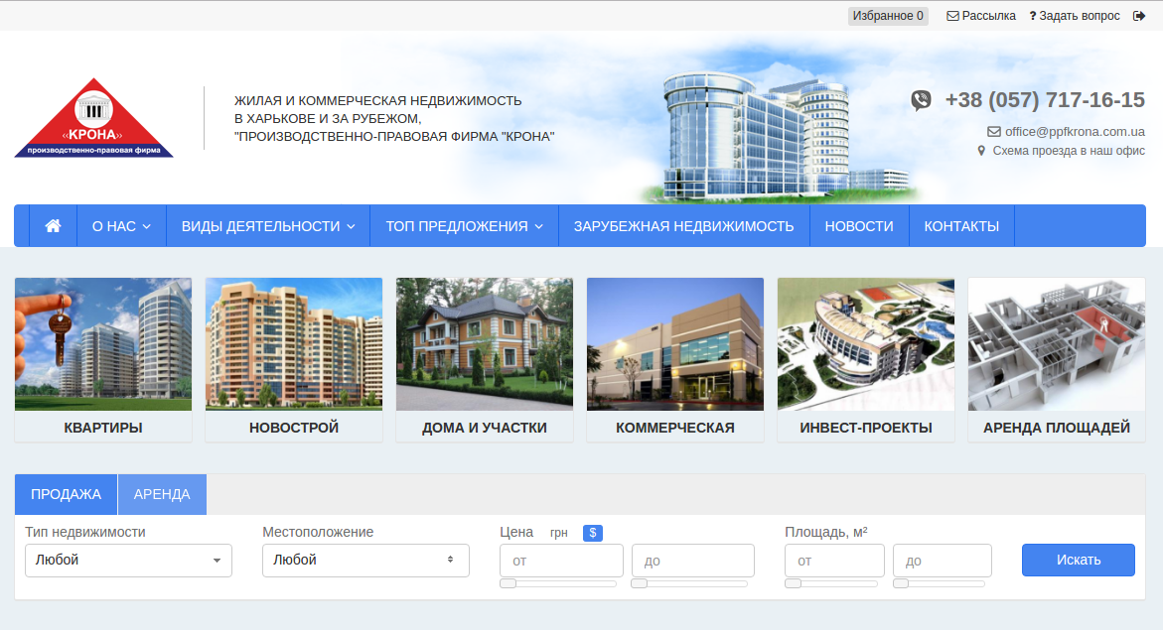Click the price 'от' input field
This screenshot has height=630, width=1163.
[561, 561]
